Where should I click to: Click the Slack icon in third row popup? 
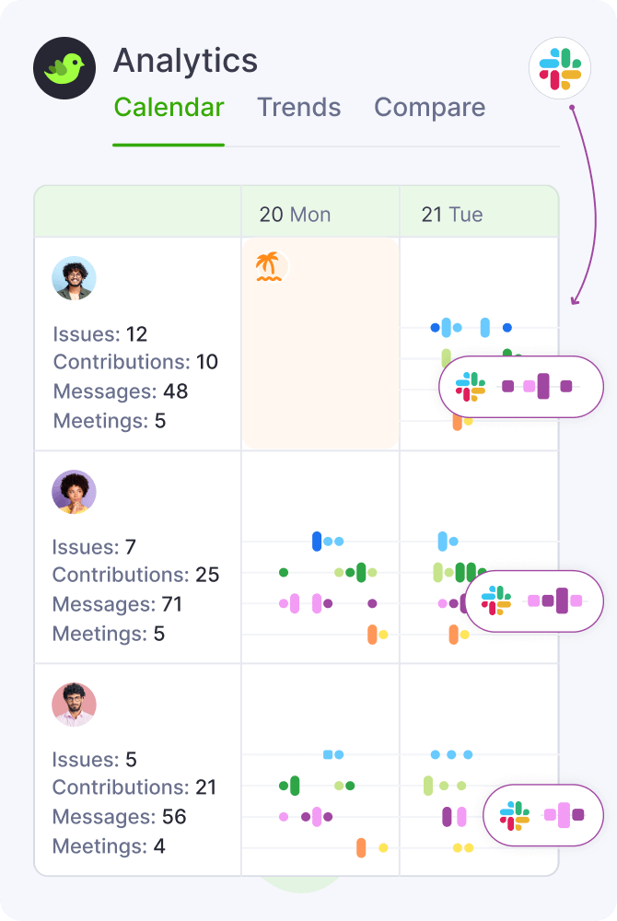515,814
